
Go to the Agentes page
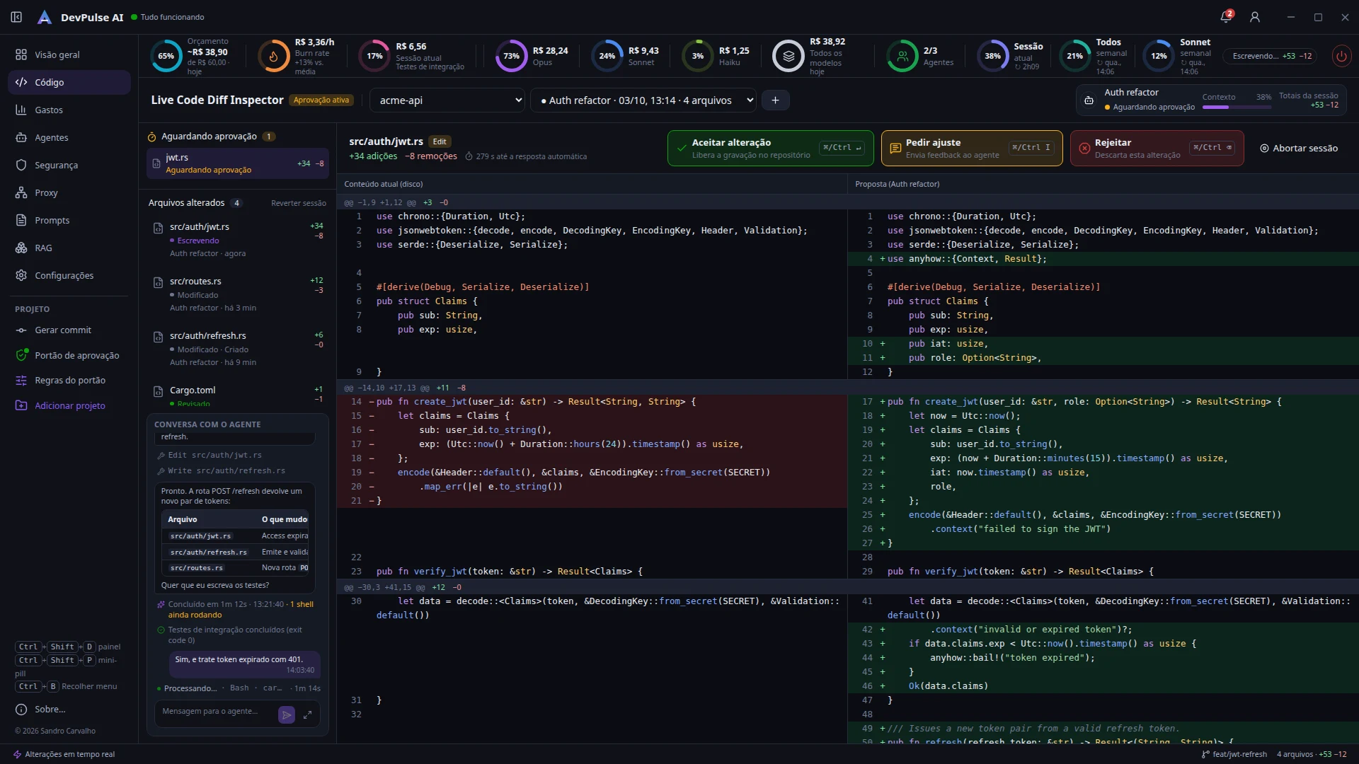pyautogui.click(x=69, y=137)
